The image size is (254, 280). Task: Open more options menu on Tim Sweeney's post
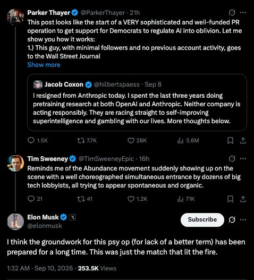pyautogui.click(x=243, y=158)
